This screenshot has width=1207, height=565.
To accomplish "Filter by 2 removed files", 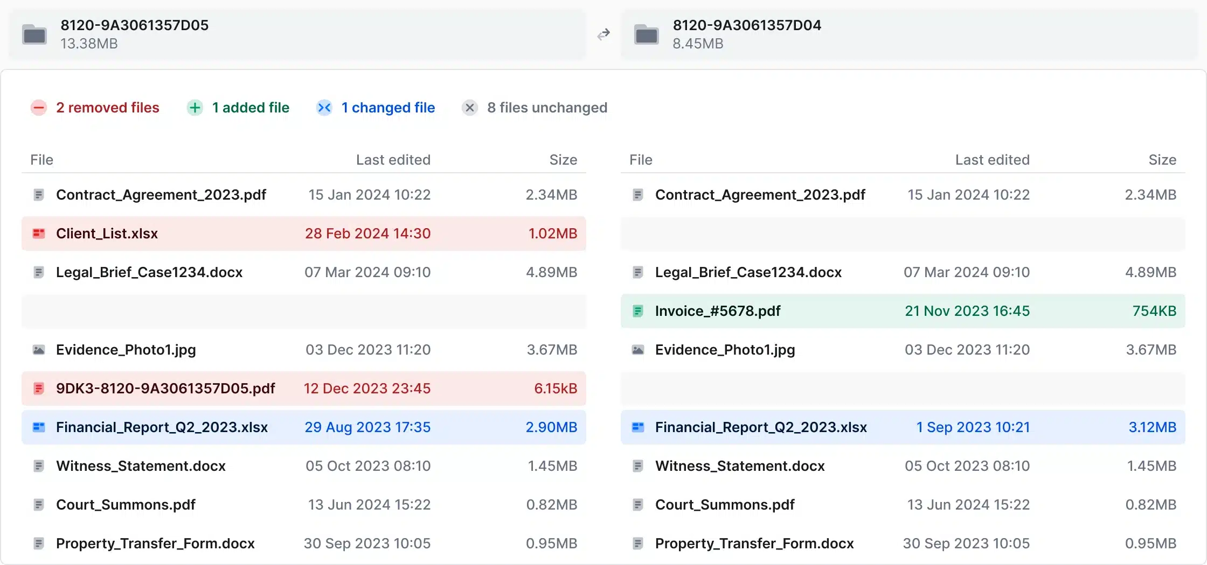I will [107, 108].
